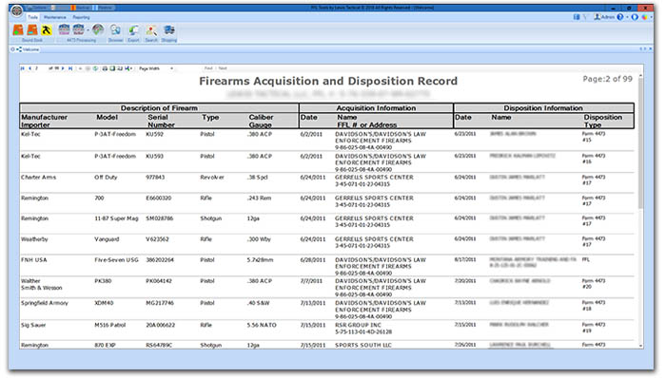Click the blue window layout icon near Admin
Screen dimensions: 666x378
(x=577, y=17)
